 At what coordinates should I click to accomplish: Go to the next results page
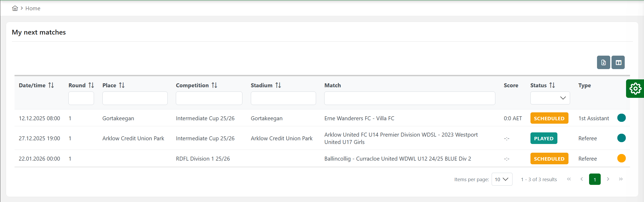click(608, 179)
